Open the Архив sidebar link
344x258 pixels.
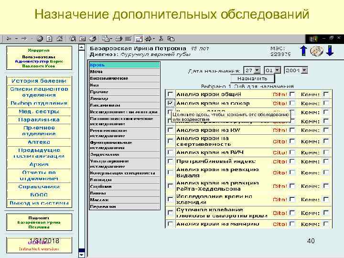[x=39, y=164]
